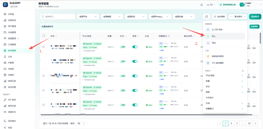Screen dimensions: 263x129
Task: Click the first row's 删除 trash icon
Action: pyautogui.click(x=249, y=45)
